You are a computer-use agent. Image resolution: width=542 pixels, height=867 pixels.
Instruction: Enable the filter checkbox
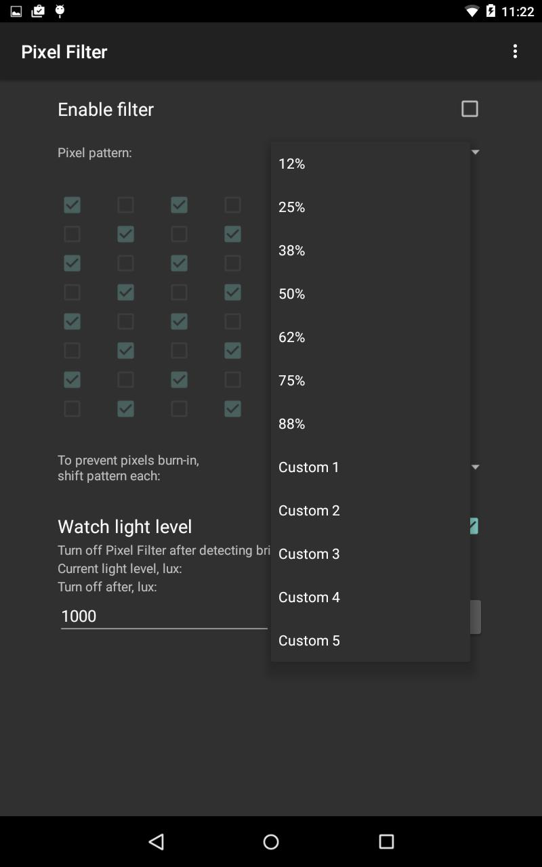(x=470, y=108)
